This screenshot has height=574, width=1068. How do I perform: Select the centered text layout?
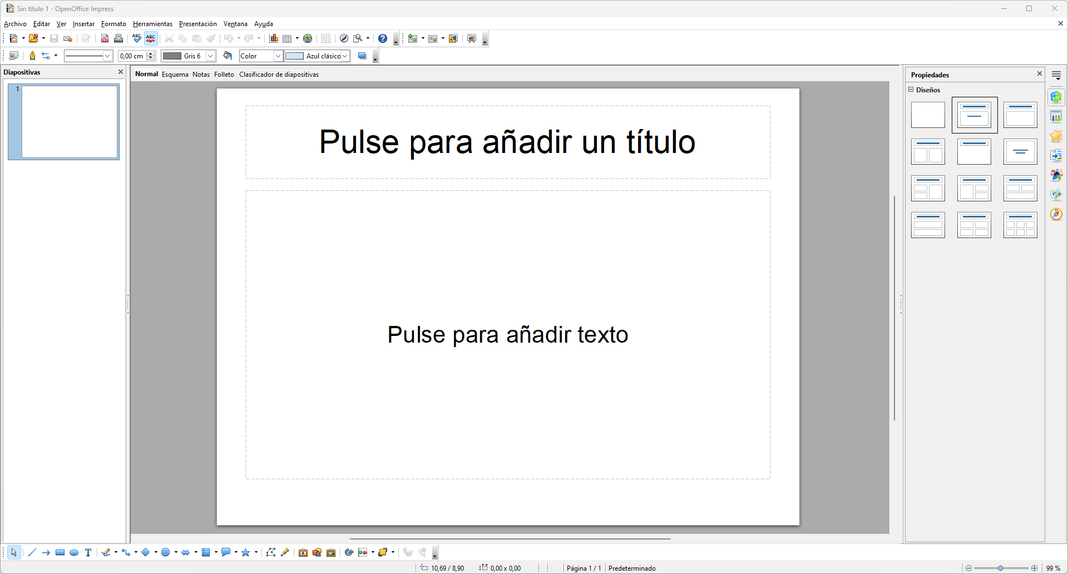pos(1020,151)
